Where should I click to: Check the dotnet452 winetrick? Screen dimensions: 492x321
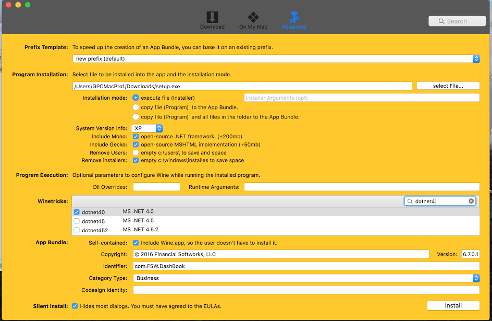click(77, 230)
